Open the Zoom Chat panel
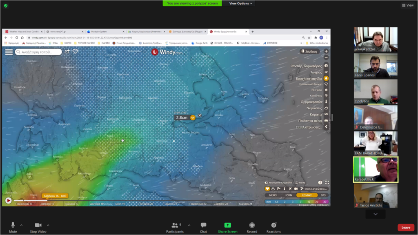The height and width of the screenshot is (235, 418). click(203, 227)
